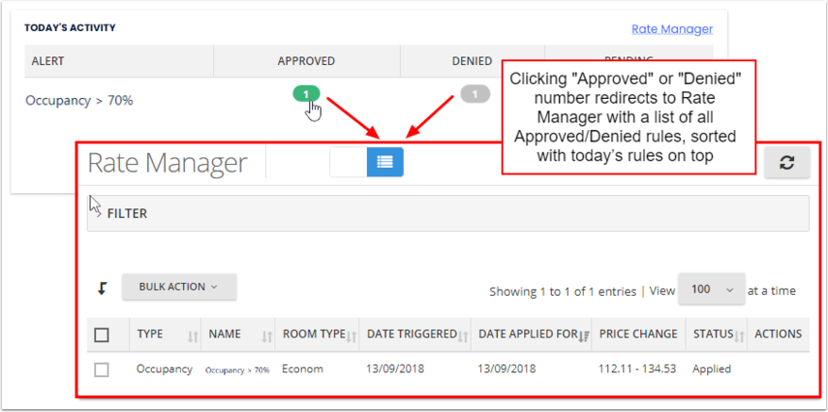Click the ACTIONS column header
Viewport: 828px width, 412px height.
coord(779,334)
